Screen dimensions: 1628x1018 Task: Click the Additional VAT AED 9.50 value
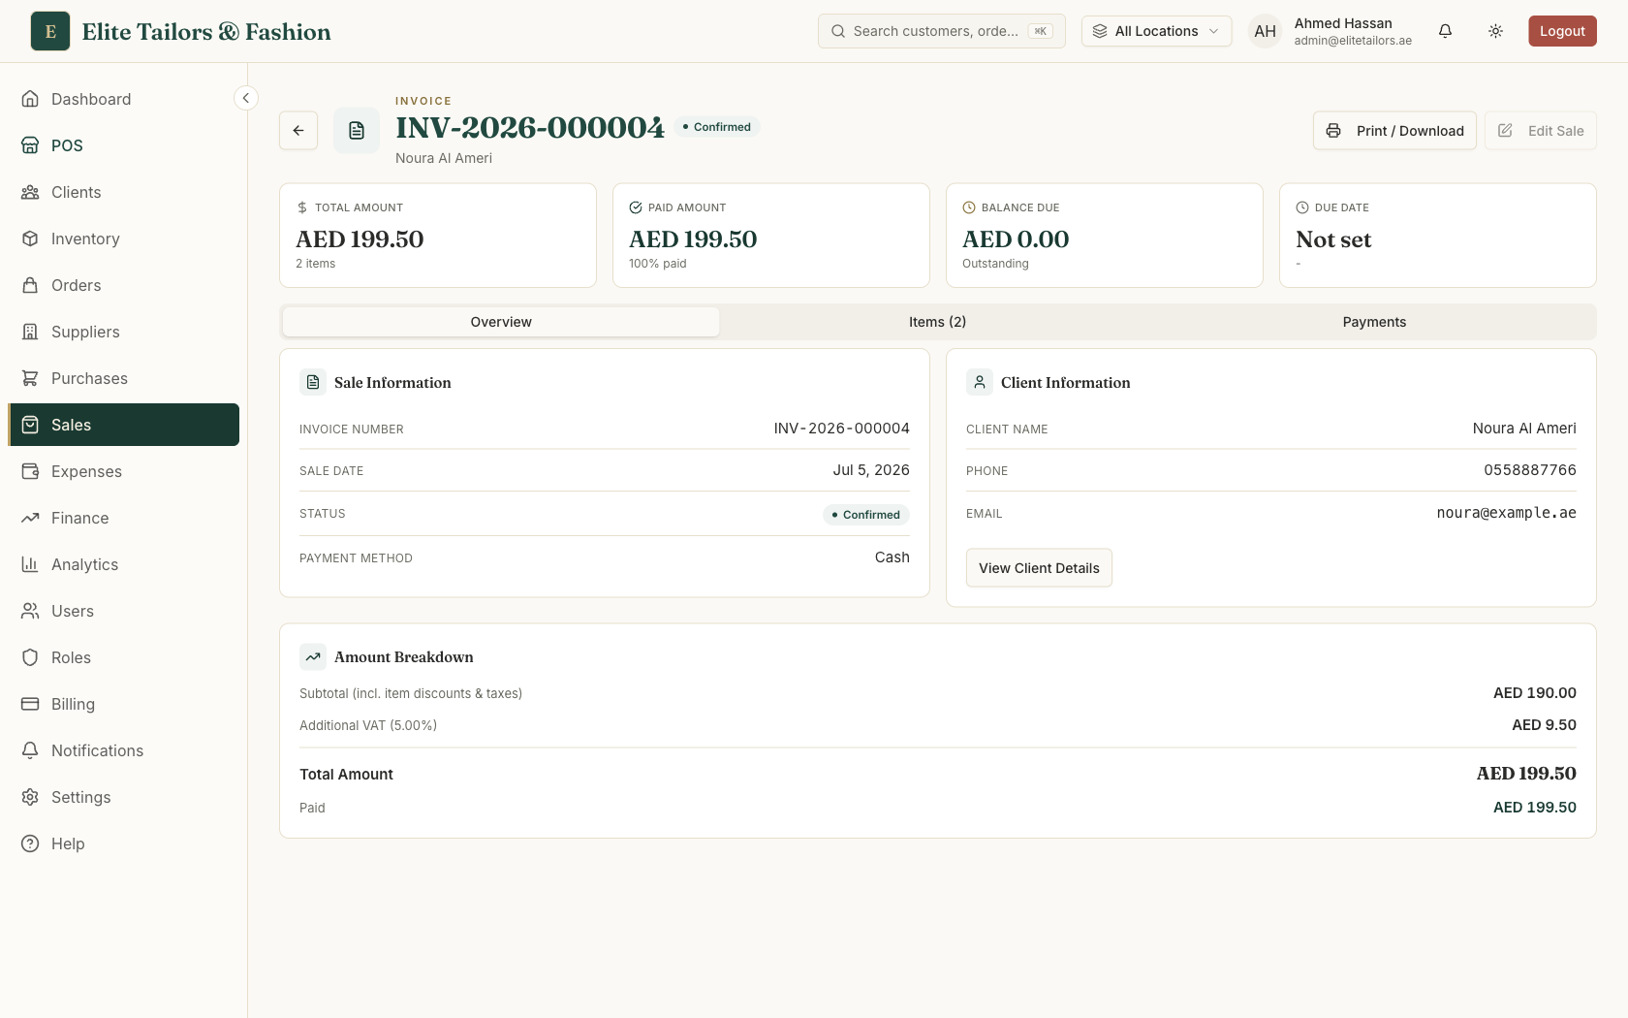(1544, 725)
